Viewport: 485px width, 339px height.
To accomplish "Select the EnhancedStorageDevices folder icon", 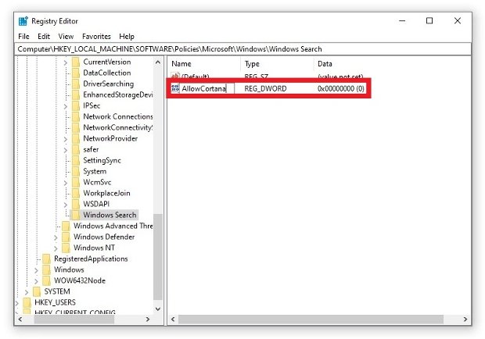I will pyautogui.click(x=75, y=95).
